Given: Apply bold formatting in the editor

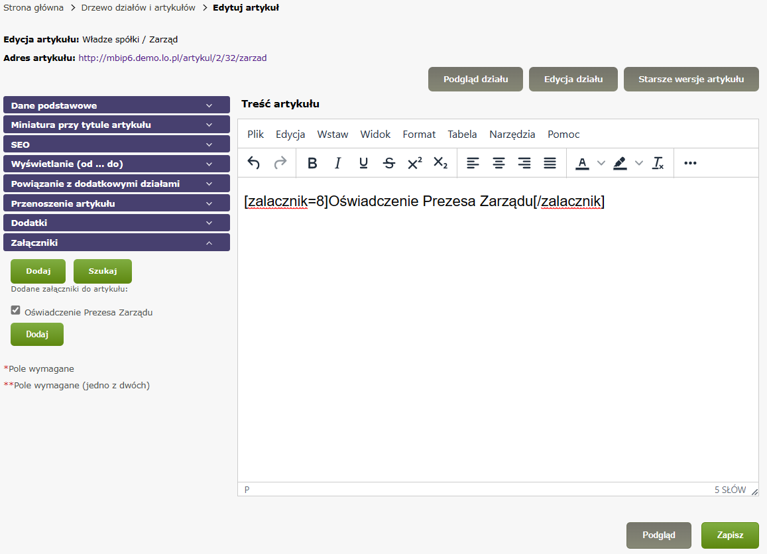Looking at the screenshot, I should coord(312,163).
